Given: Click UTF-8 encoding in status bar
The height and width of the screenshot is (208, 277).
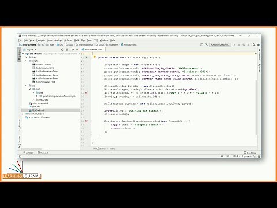Looking at the screenshot, I should 235,157.
